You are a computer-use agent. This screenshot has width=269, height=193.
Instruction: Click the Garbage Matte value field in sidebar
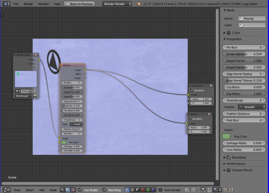(x=244, y=143)
